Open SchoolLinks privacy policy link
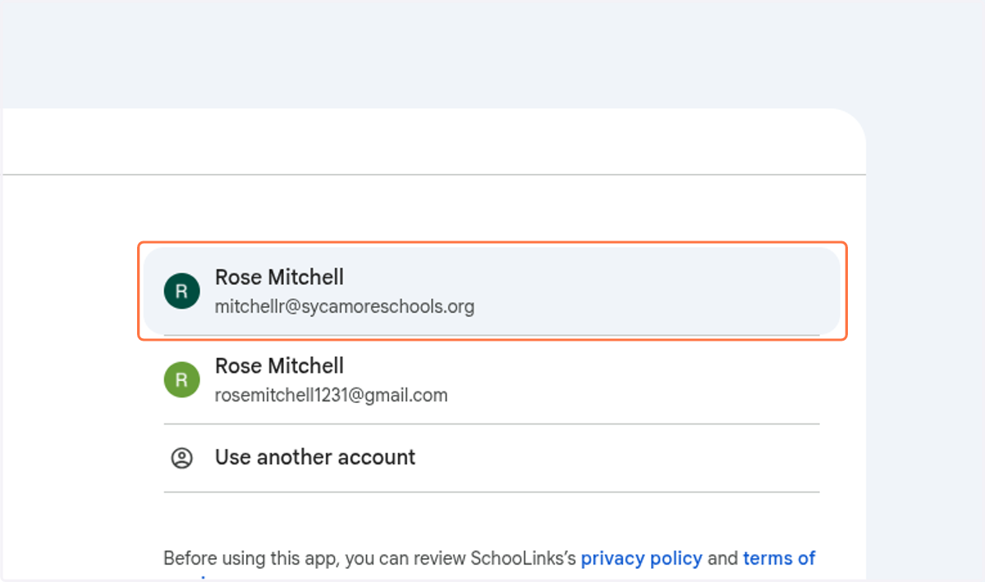This screenshot has width=985, height=582. 641,559
